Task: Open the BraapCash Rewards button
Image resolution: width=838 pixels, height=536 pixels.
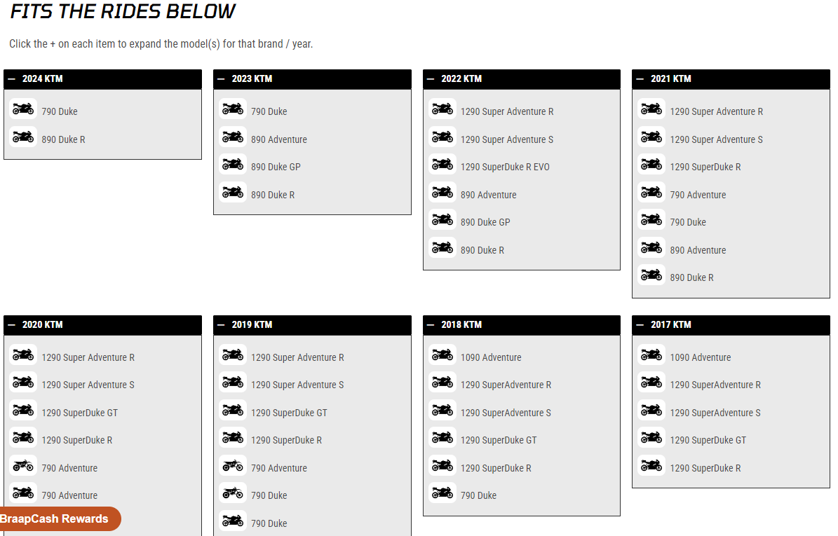Action: 56,519
